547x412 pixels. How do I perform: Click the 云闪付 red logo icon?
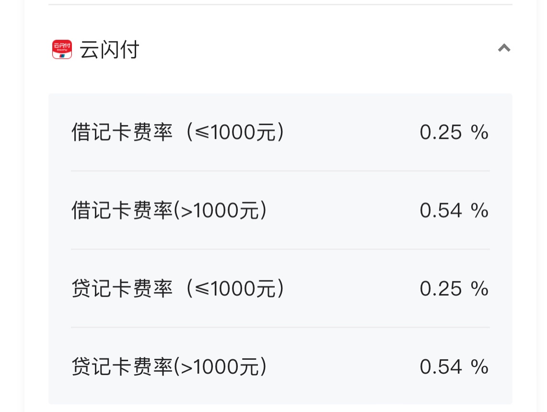click(62, 49)
